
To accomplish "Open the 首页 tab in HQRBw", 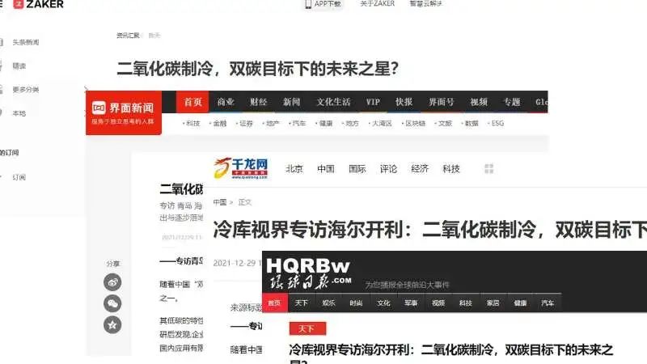I will pos(275,303).
